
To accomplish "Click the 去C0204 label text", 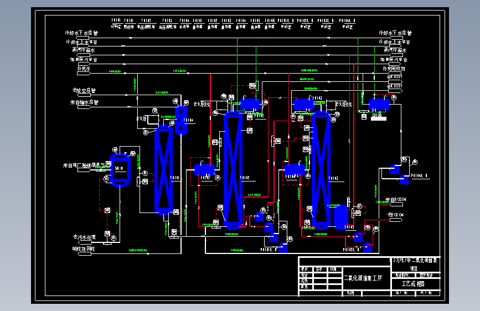I will click(395, 215).
